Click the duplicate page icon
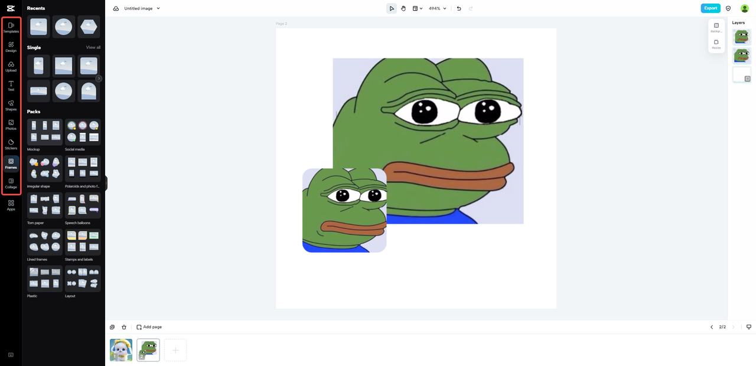 click(x=112, y=327)
